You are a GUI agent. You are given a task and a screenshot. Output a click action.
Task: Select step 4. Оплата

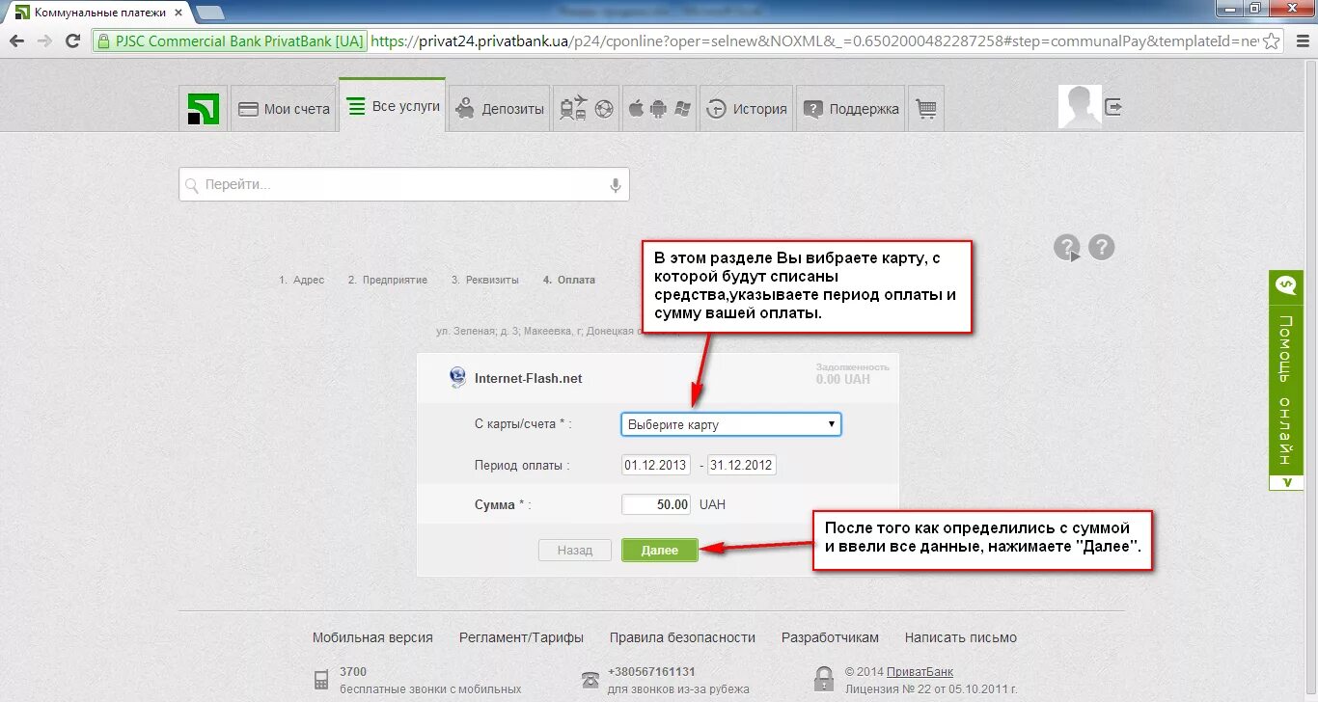(569, 280)
